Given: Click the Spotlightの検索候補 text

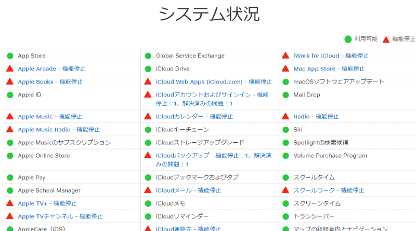Looking at the screenshot, I should pyautogui.click(x=321, y=143).
